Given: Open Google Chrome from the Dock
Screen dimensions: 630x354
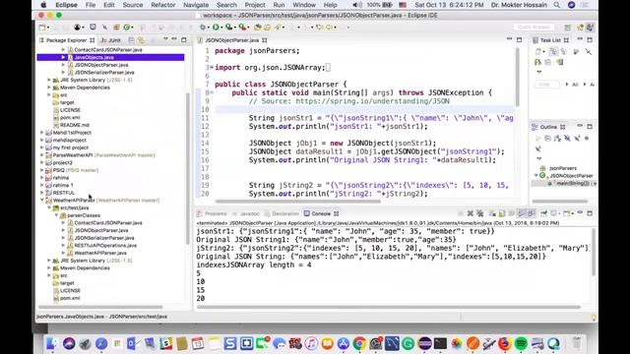Looking at the screenshot, I should click(x=359, y=343).
